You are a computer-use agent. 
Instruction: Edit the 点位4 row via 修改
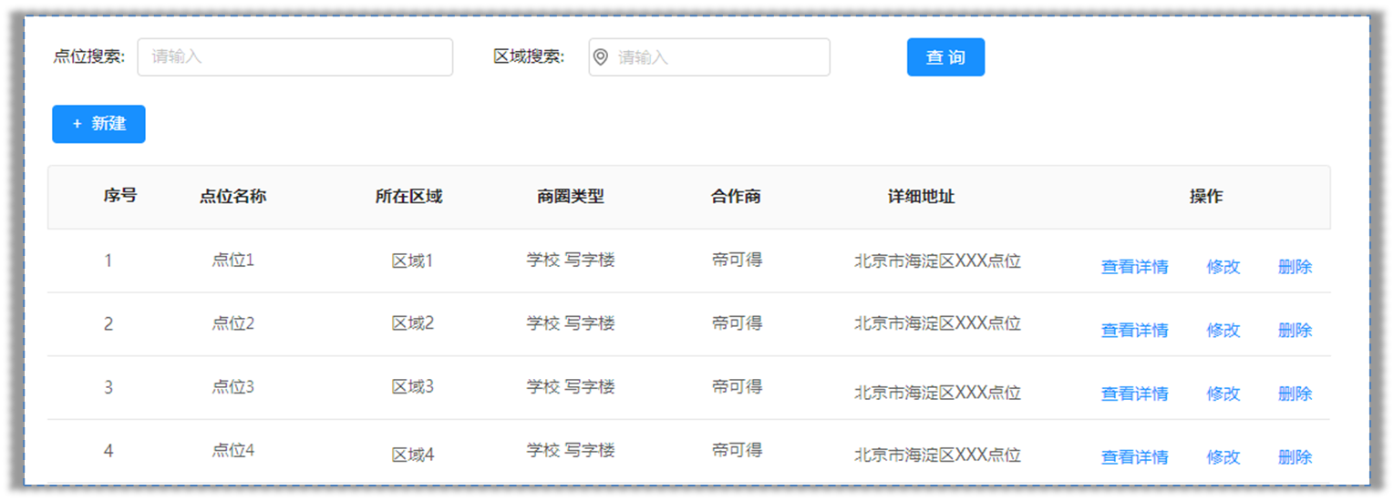coord(1224,457)
